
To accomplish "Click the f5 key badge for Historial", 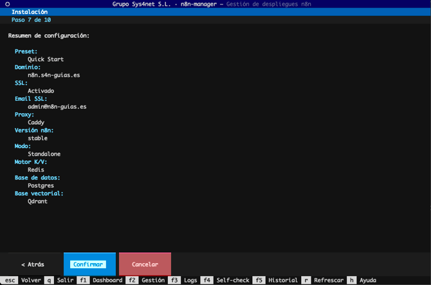I will (x=259, y=280).
